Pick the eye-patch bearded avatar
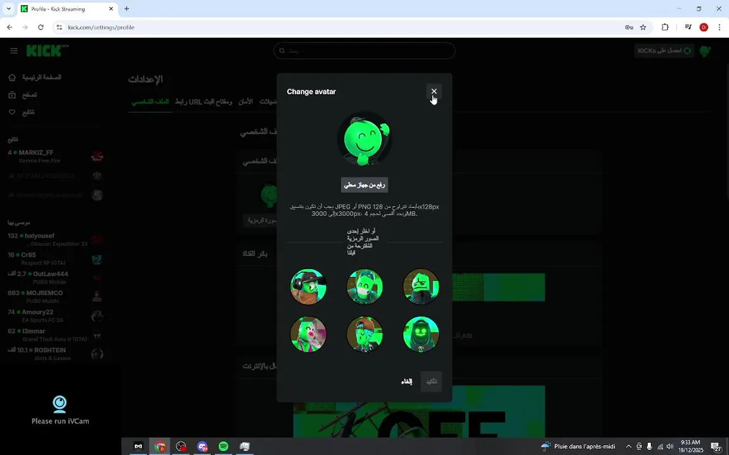The width and height of the screenshot is (729, 455). (x=421, y=287)
